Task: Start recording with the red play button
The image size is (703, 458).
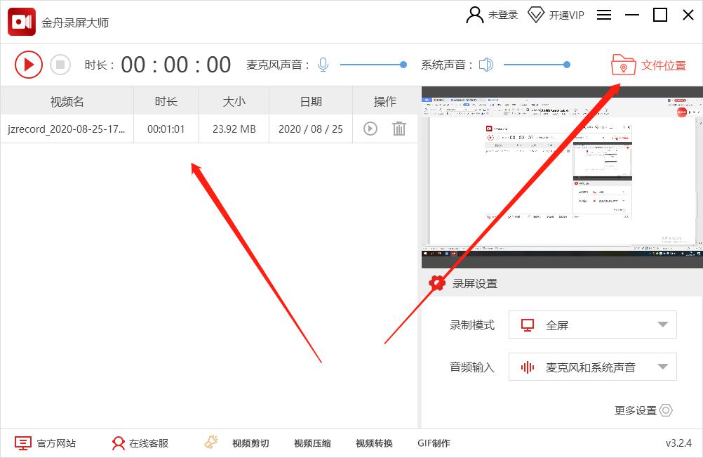Action: click(x=29, y=65)
